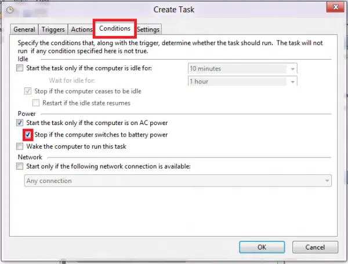Open the Triggers tab
348x264 pixels.
53,29
